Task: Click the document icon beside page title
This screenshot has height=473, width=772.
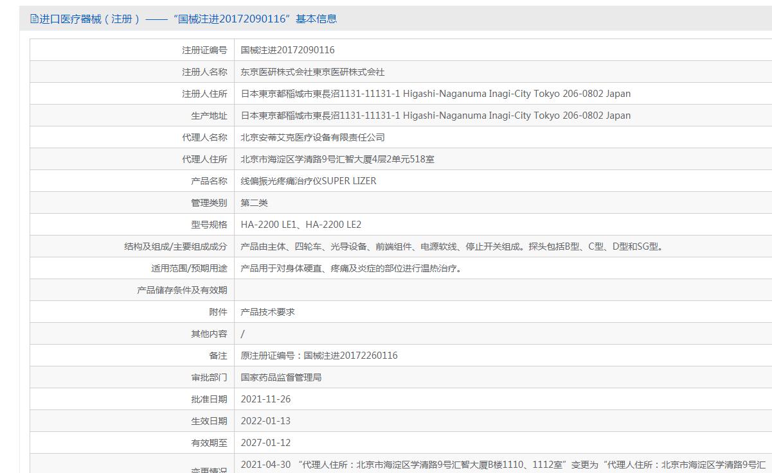Action: click(35, 19)
